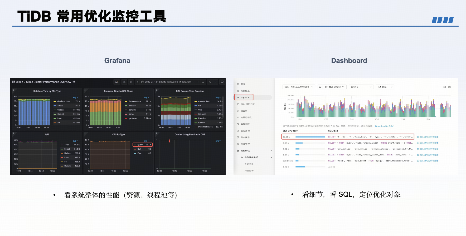This screenshot has height=236, width=466.
Task: Click info icon on Database Time by SQL Phase panel
Action: [85, 90]
